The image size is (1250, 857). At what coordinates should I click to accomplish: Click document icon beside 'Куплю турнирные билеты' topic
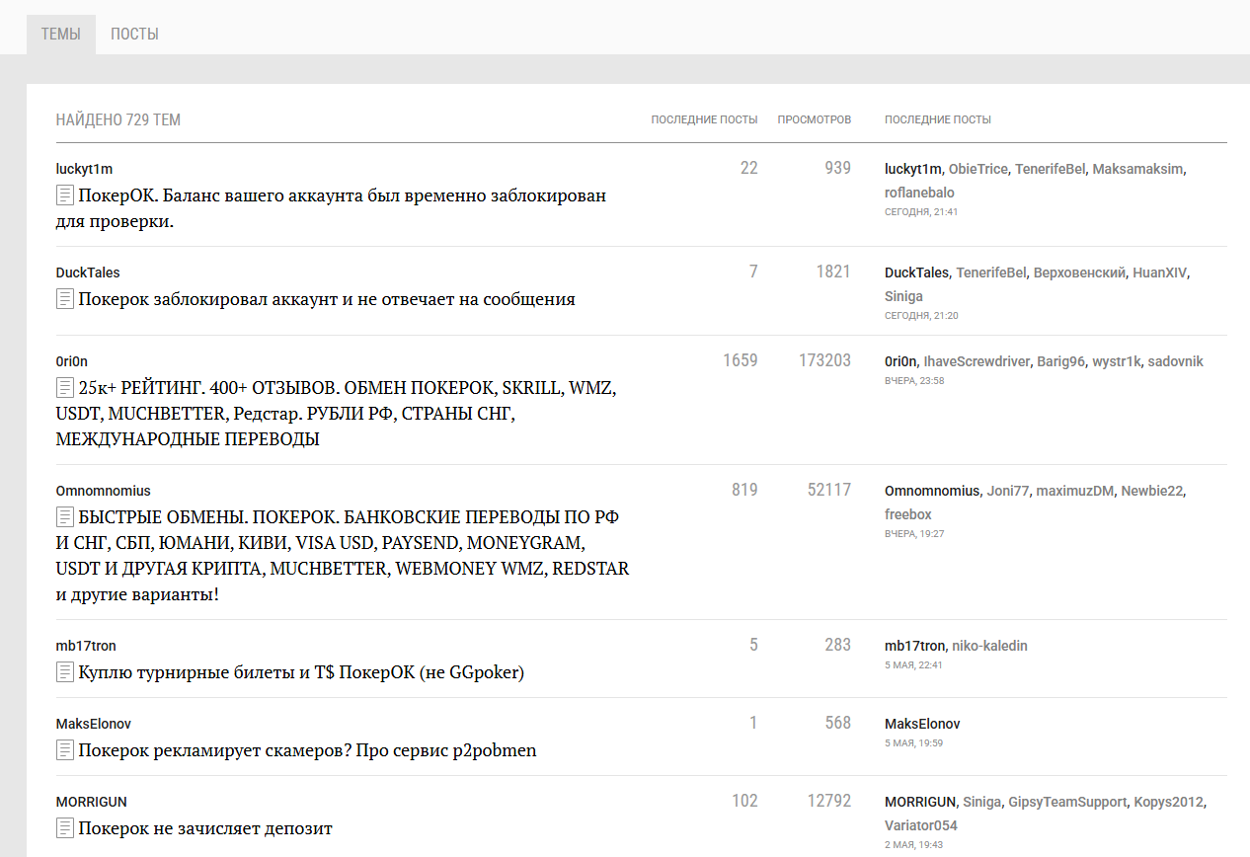point(65,672)
